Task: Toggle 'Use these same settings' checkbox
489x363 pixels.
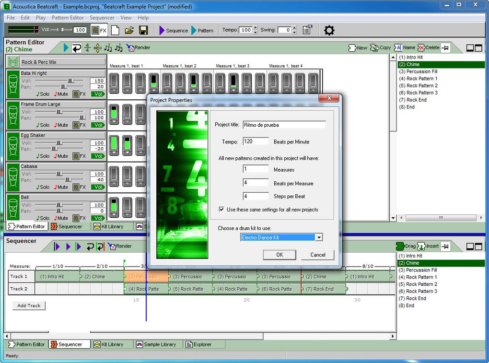Action: (221, 210)
